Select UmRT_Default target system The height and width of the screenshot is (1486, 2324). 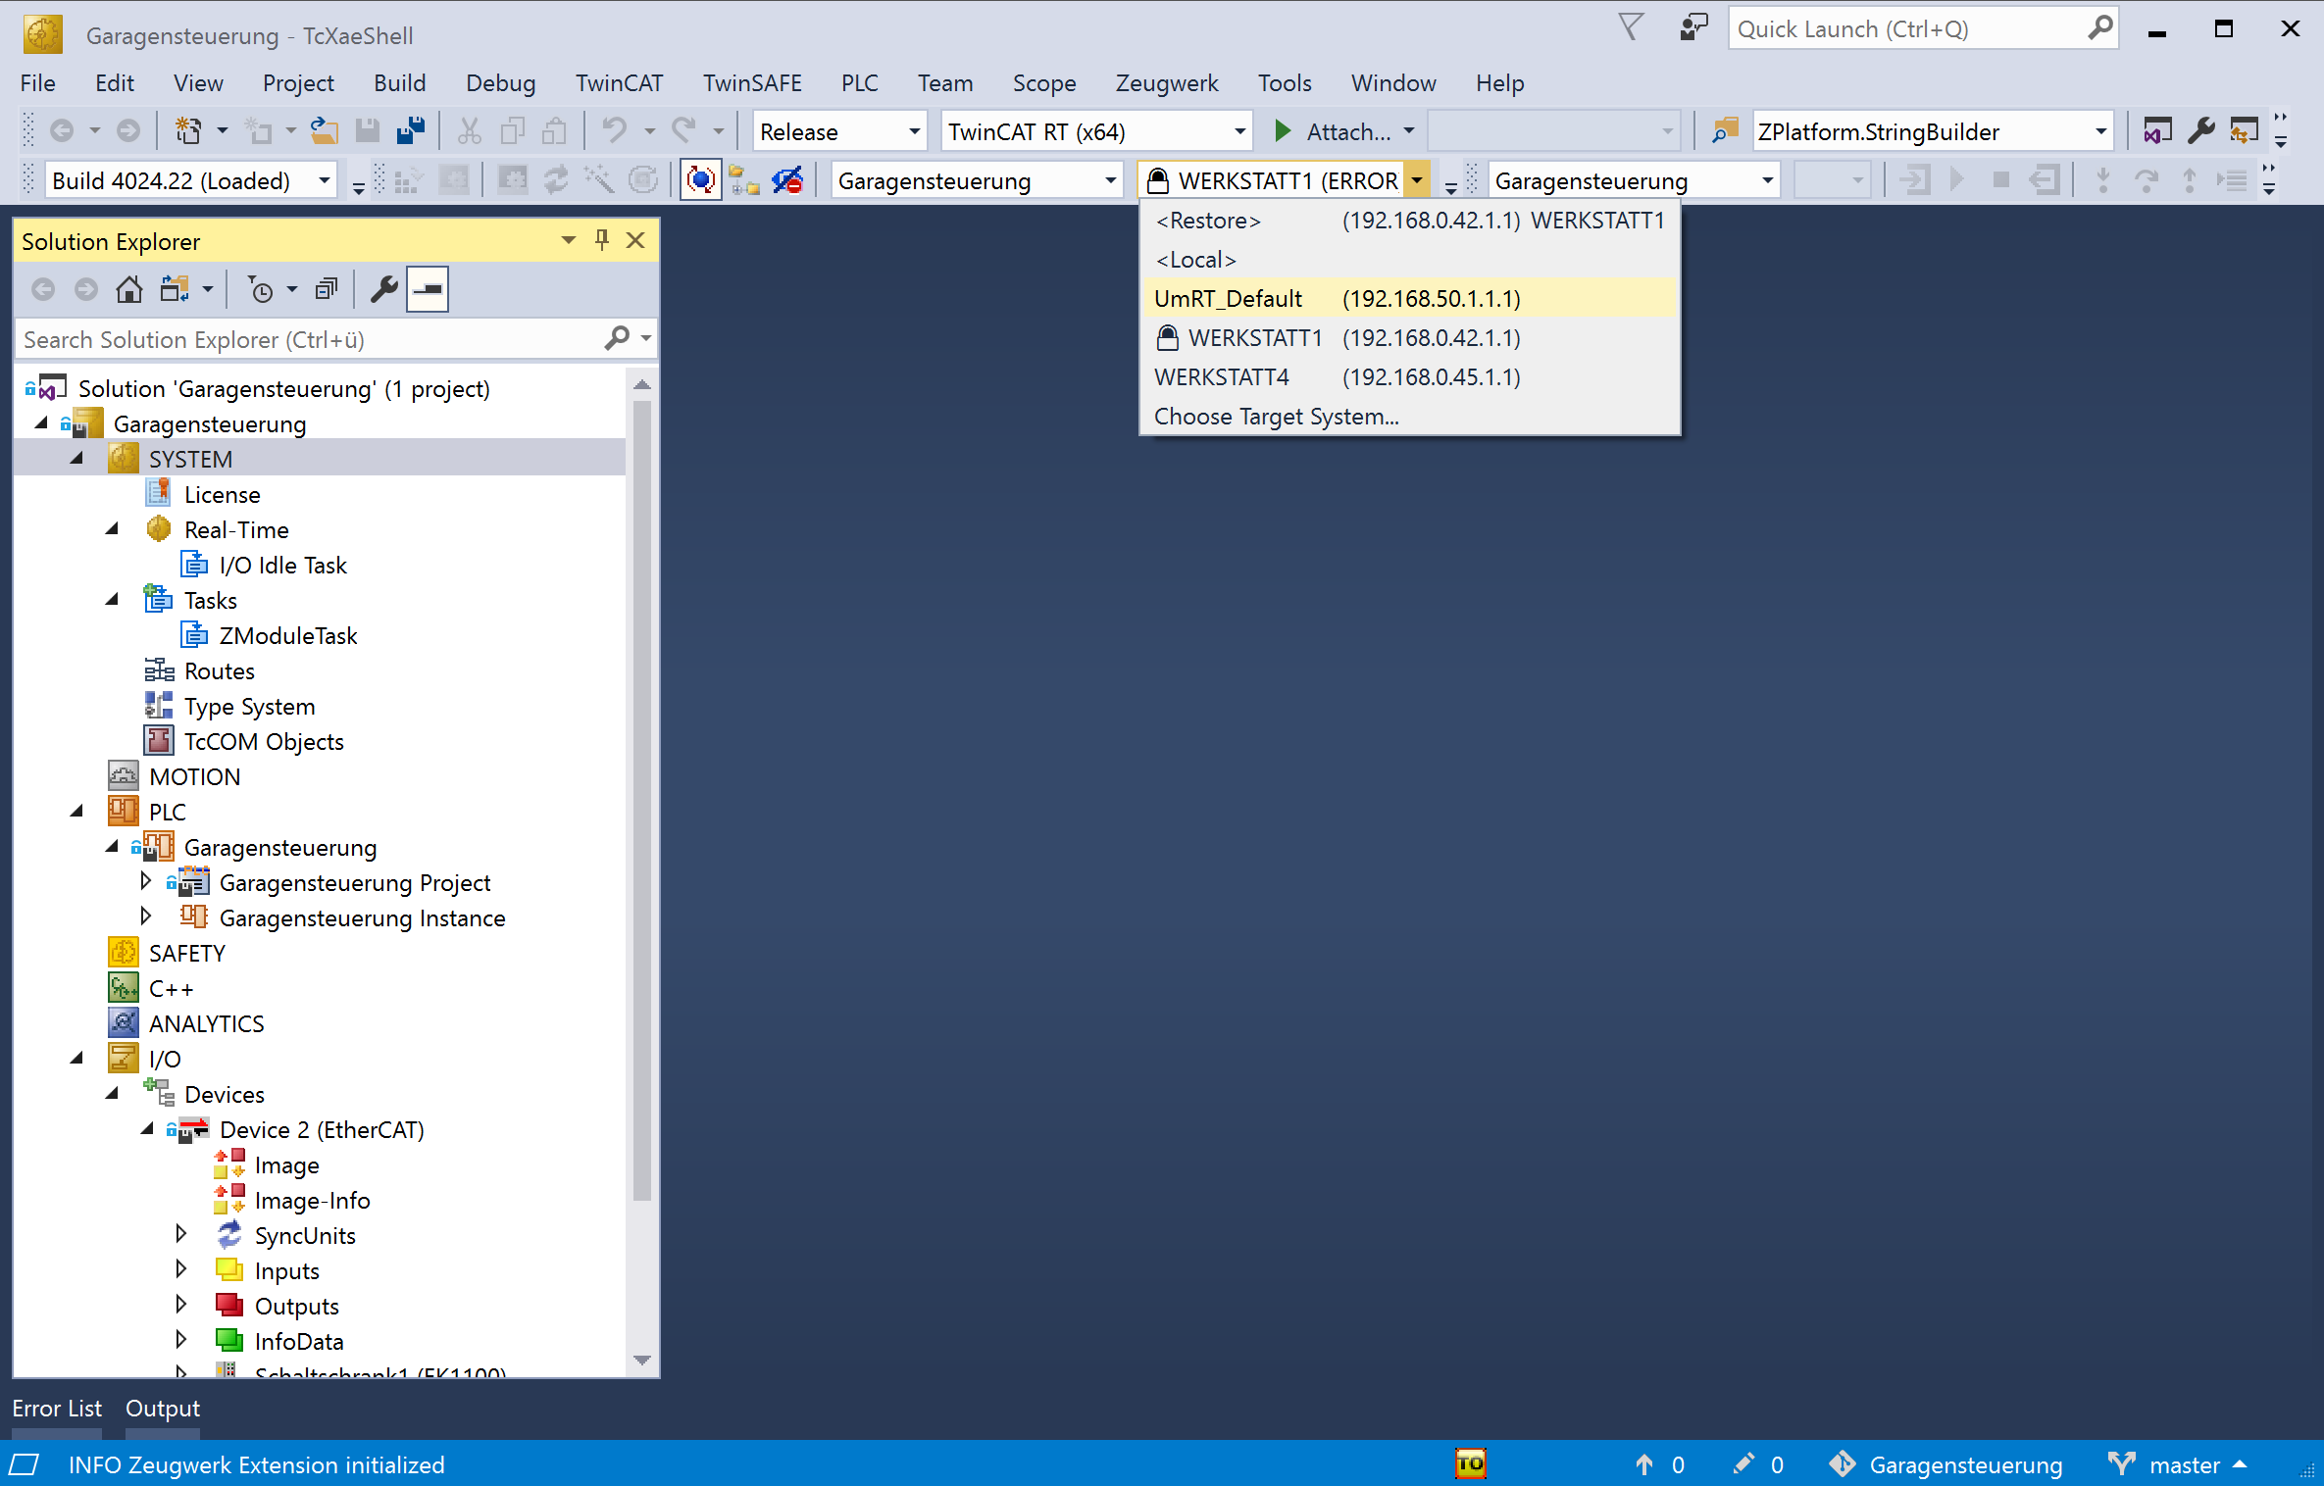click(1409, 299)
